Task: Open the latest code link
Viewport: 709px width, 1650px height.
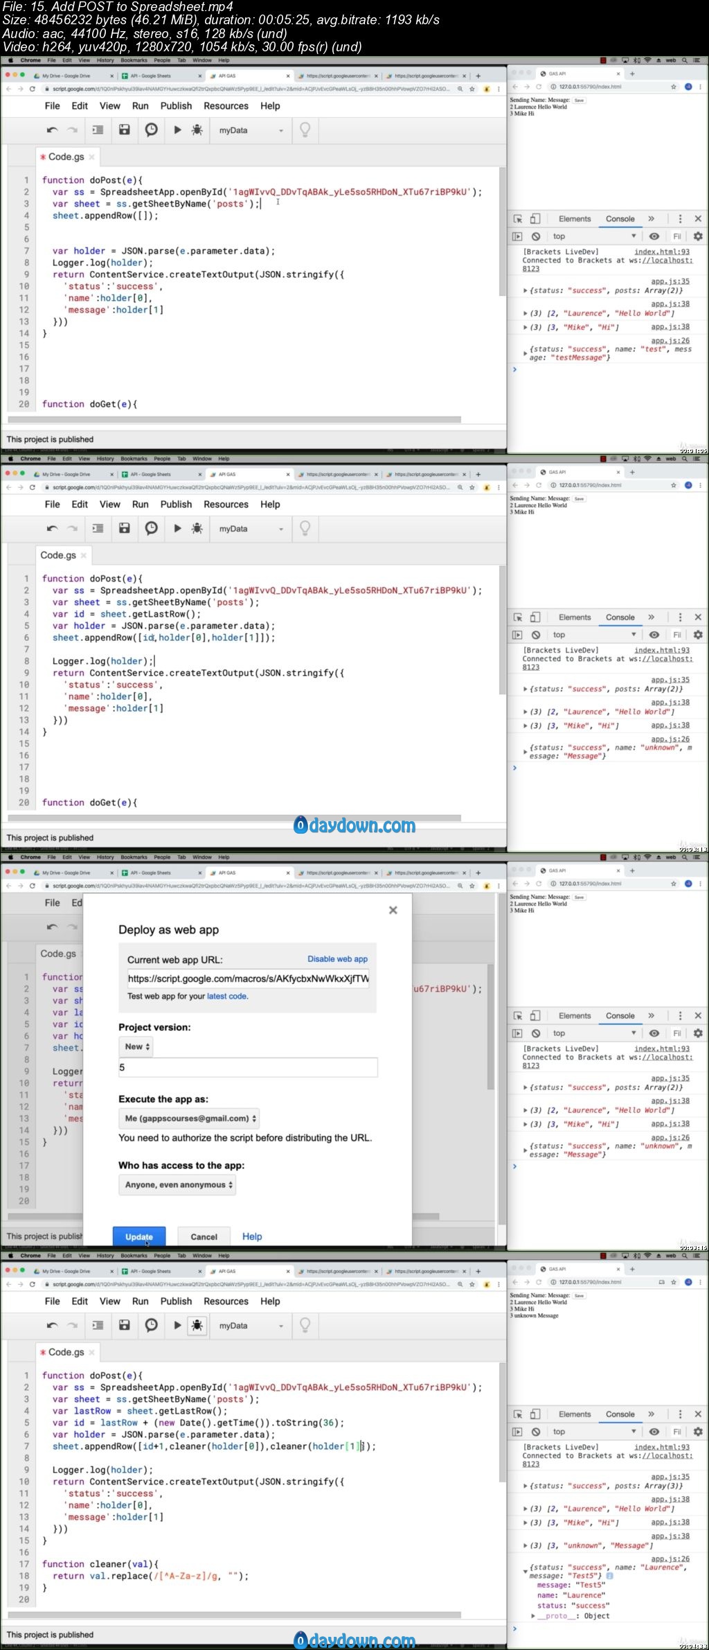Action: (x=227, y=996)
